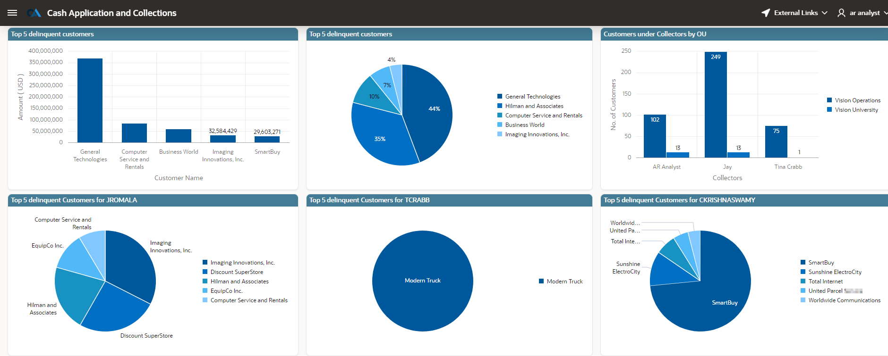Select the AR Analyst bar showing 102
The height and width of the screenshot is (356, 888).
click(x=655, y=136)
